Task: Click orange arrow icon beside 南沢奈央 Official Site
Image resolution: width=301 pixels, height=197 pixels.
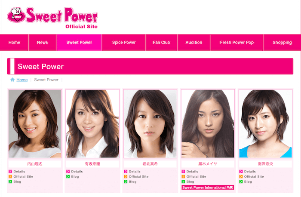Action: click(241, 176)
